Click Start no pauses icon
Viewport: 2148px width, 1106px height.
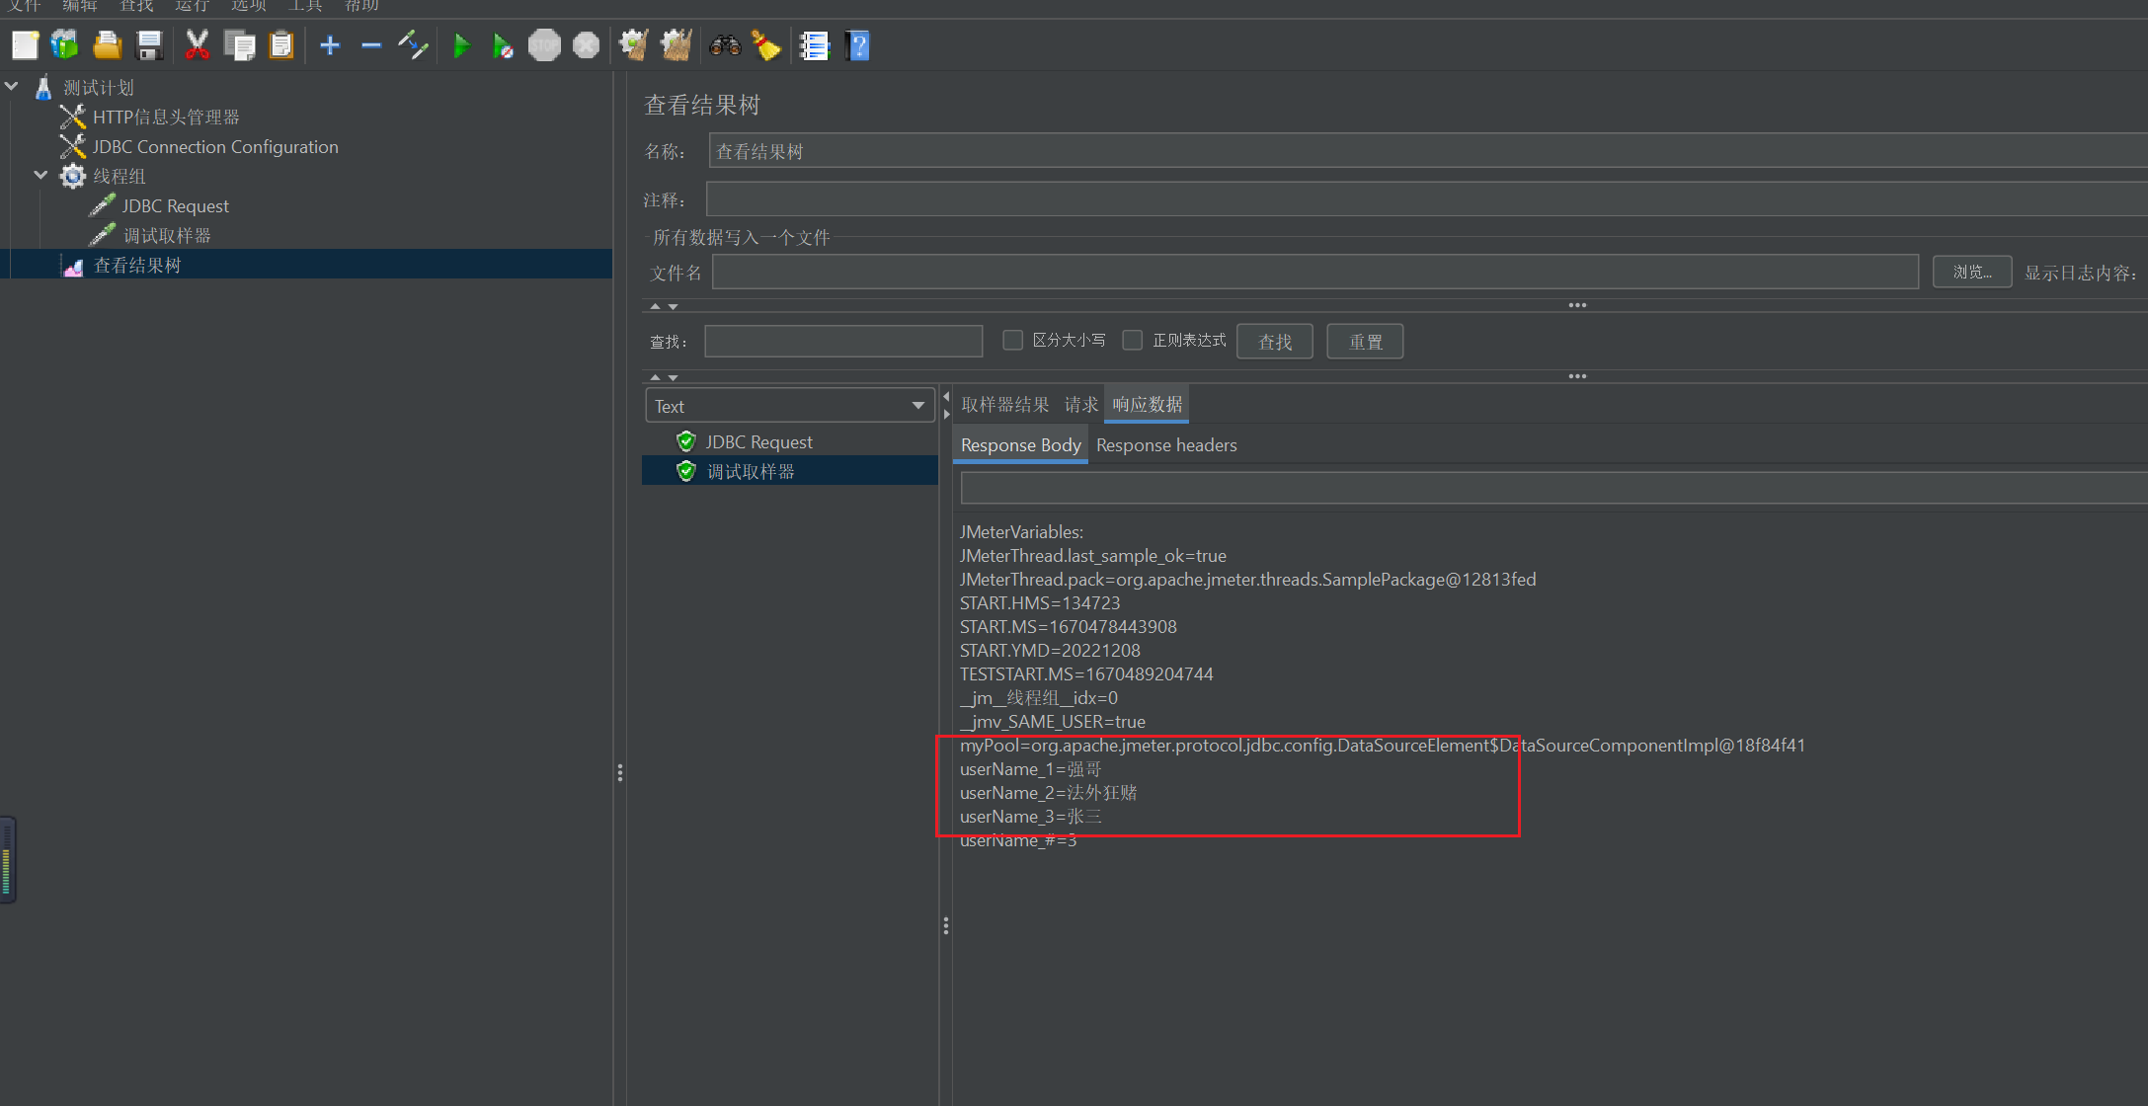502,45
